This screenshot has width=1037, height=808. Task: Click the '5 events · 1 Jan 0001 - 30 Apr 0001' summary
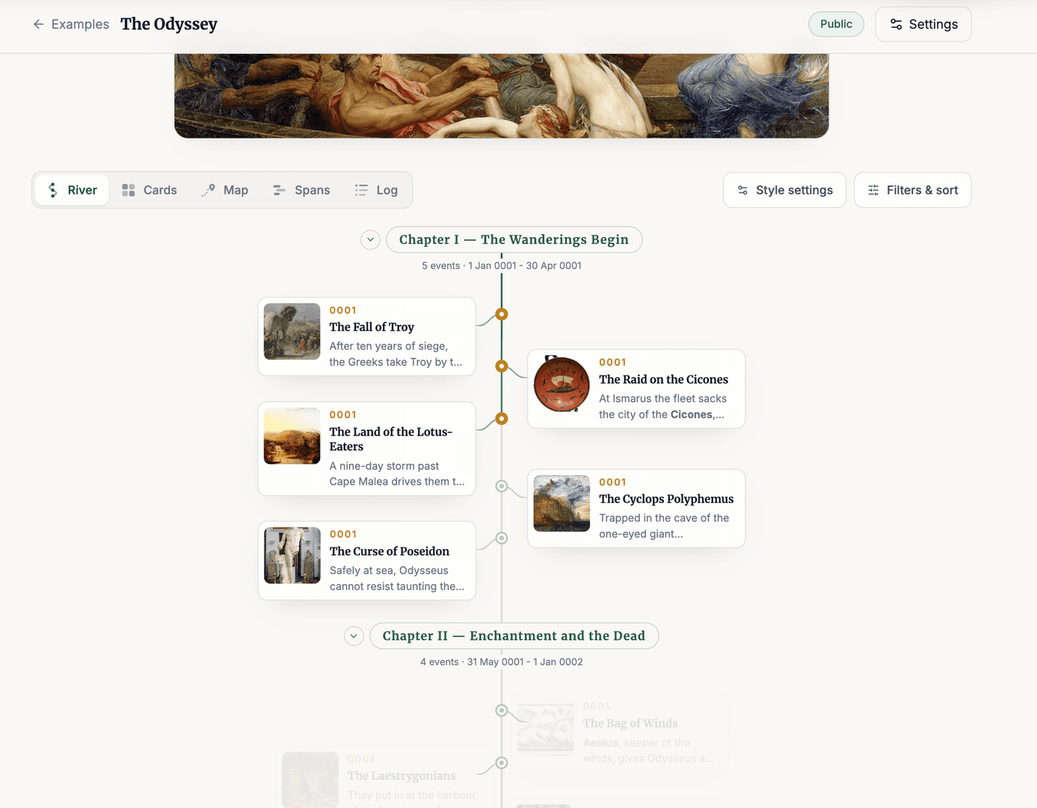pyautogui.click(x=502, y=266)
